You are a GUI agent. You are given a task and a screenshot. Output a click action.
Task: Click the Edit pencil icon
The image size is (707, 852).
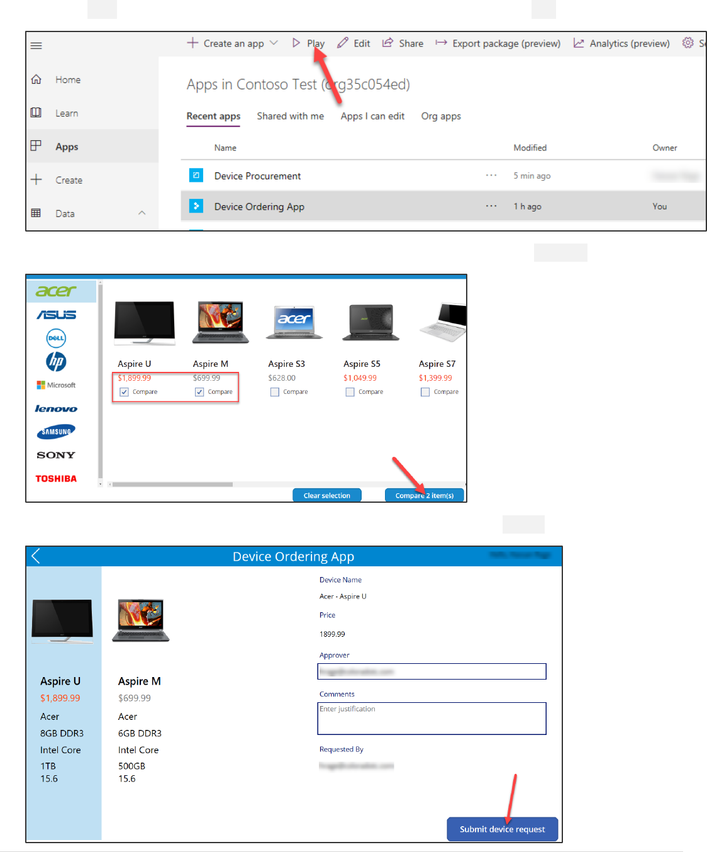coord(342,43)
